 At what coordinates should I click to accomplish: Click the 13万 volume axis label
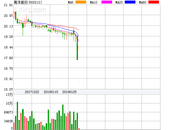[x=9, y=95]
